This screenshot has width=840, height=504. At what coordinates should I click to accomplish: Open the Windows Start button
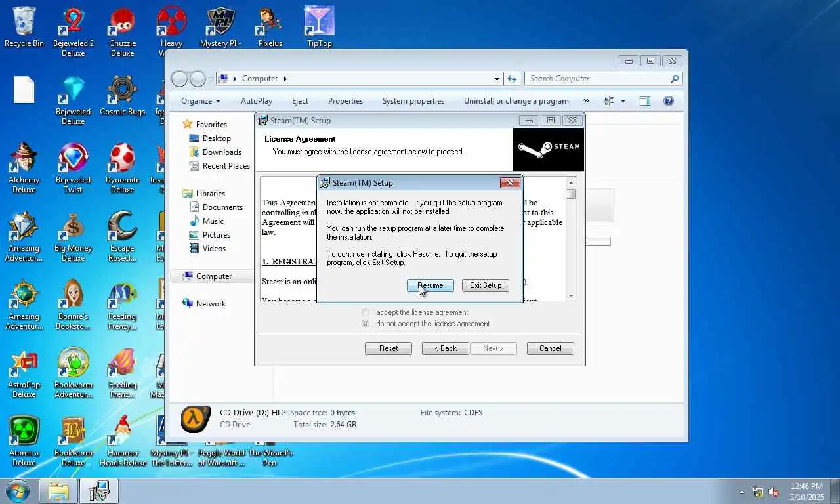coord(17,491)
